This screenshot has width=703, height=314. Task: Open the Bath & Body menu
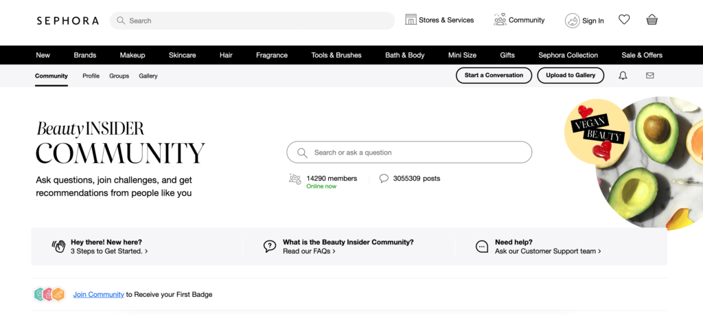405,55
